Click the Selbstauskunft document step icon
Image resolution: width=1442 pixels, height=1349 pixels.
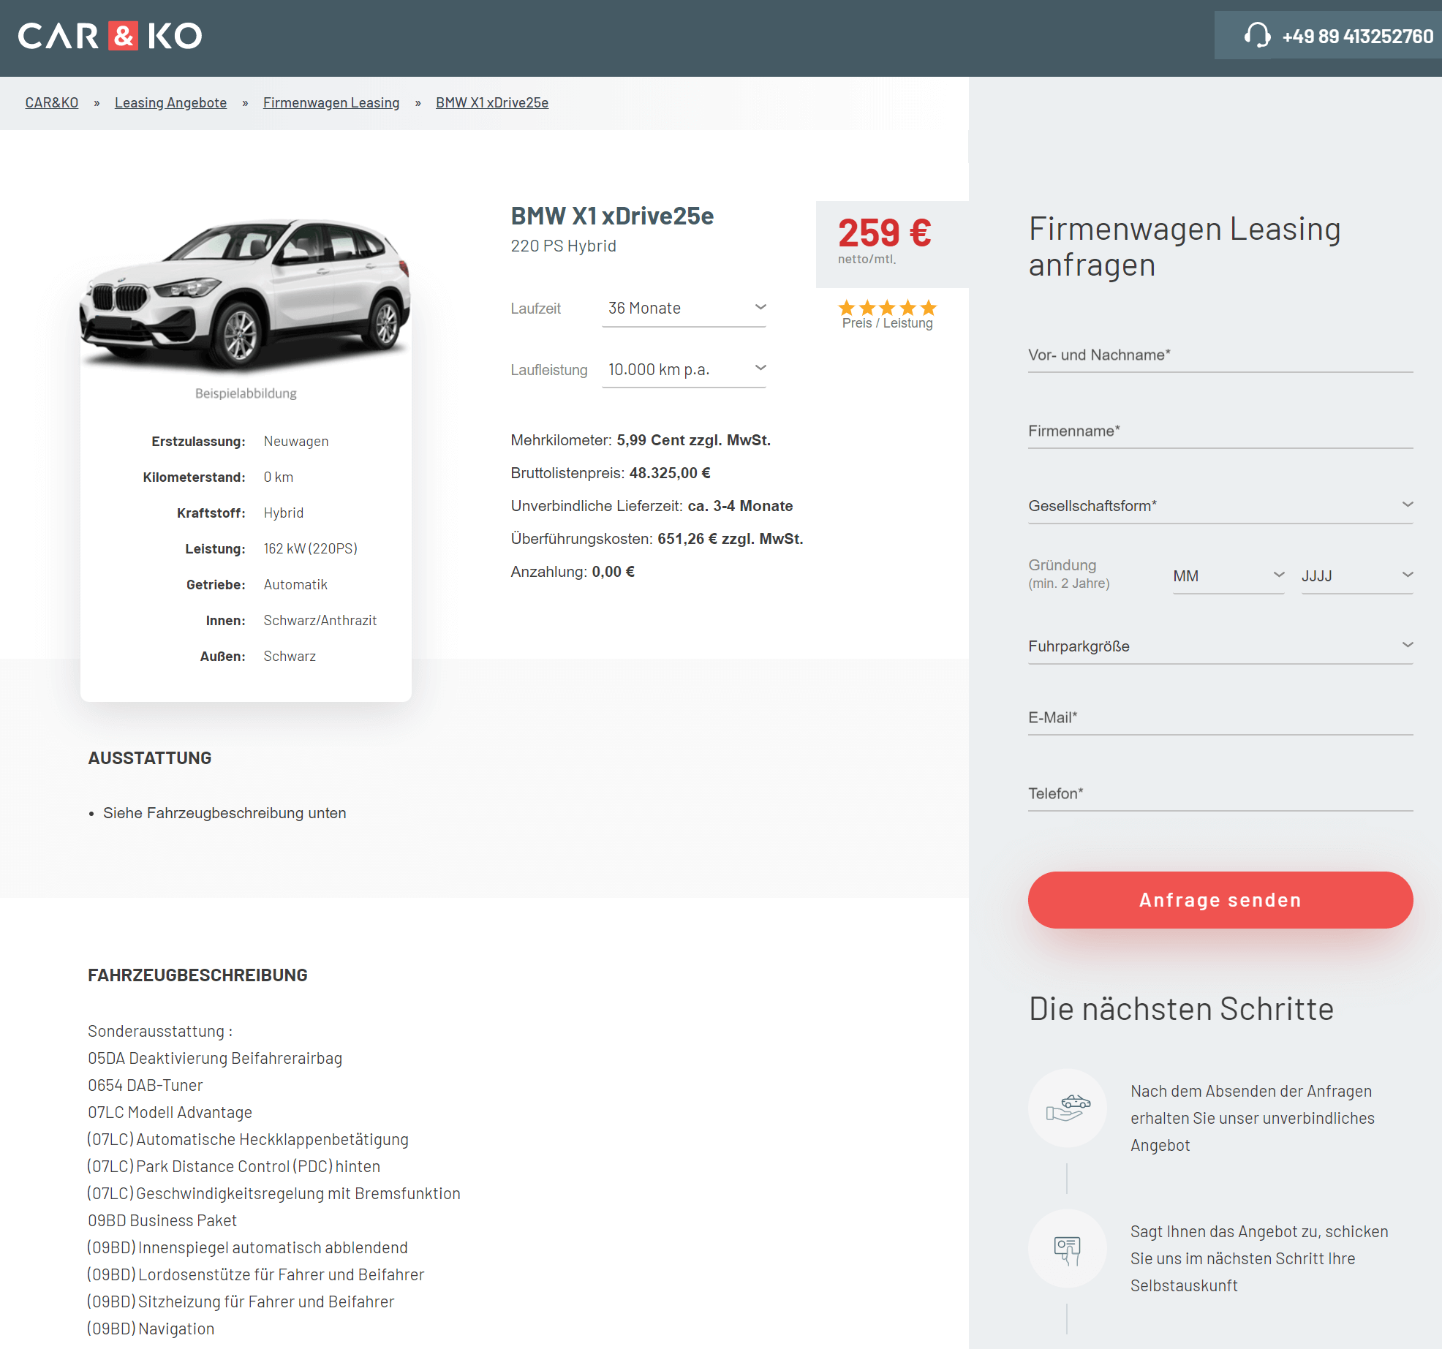pos(1068,1249)
